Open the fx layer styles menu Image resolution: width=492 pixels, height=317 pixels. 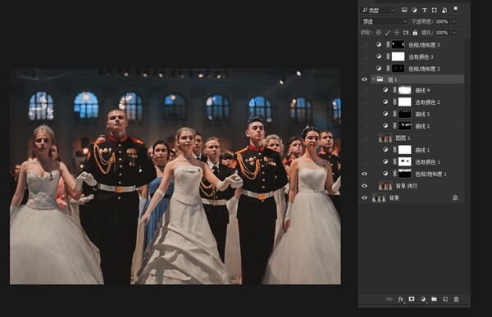tap(401, 299)
